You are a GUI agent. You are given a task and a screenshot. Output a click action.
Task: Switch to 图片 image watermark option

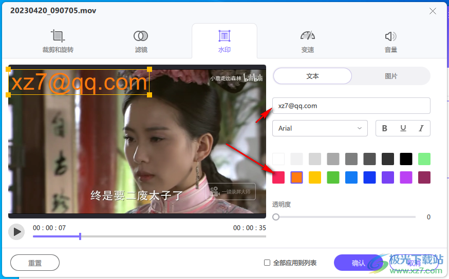click(x=391, y=76)
